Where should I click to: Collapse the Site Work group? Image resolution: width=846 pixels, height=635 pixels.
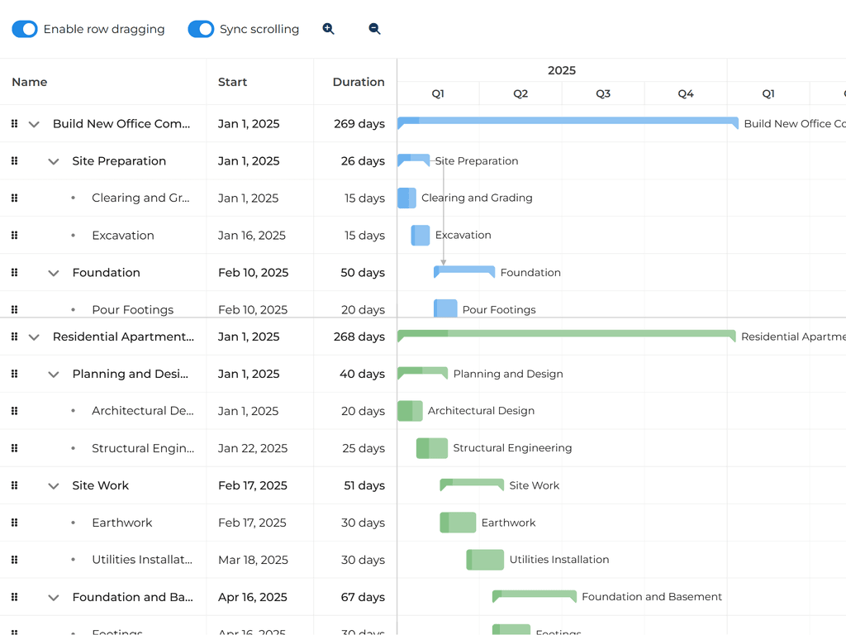(54, 485)
